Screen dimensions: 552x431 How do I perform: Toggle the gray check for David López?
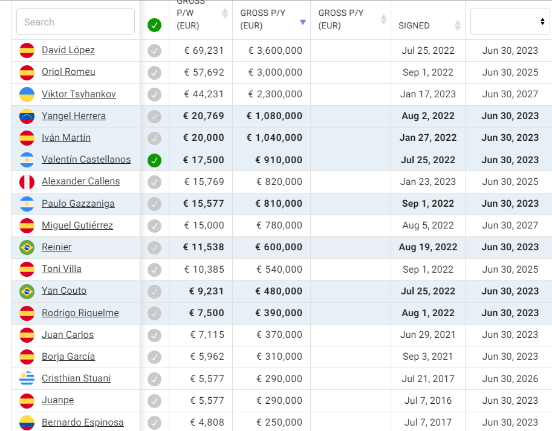pos(155,51)
